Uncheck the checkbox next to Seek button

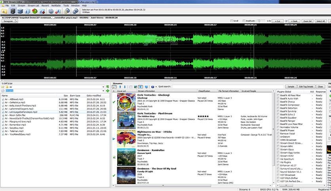[x=286, y=21]
